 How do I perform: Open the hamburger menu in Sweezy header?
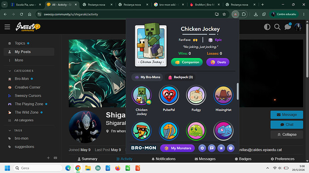click(x=7, y=27)
